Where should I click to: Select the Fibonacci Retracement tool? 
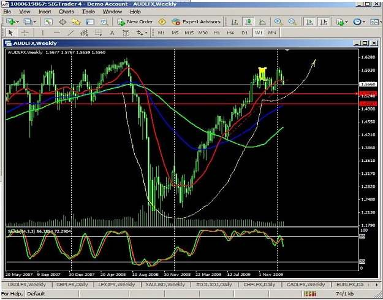[x=98, y=33]
